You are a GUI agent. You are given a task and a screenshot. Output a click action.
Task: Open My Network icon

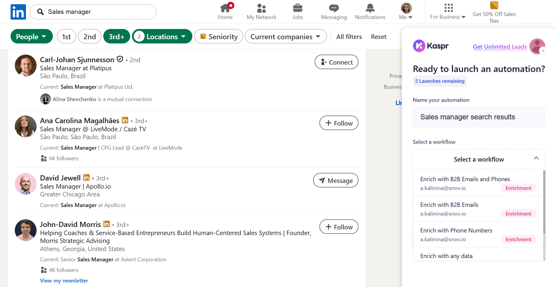(x=261, y=8)
